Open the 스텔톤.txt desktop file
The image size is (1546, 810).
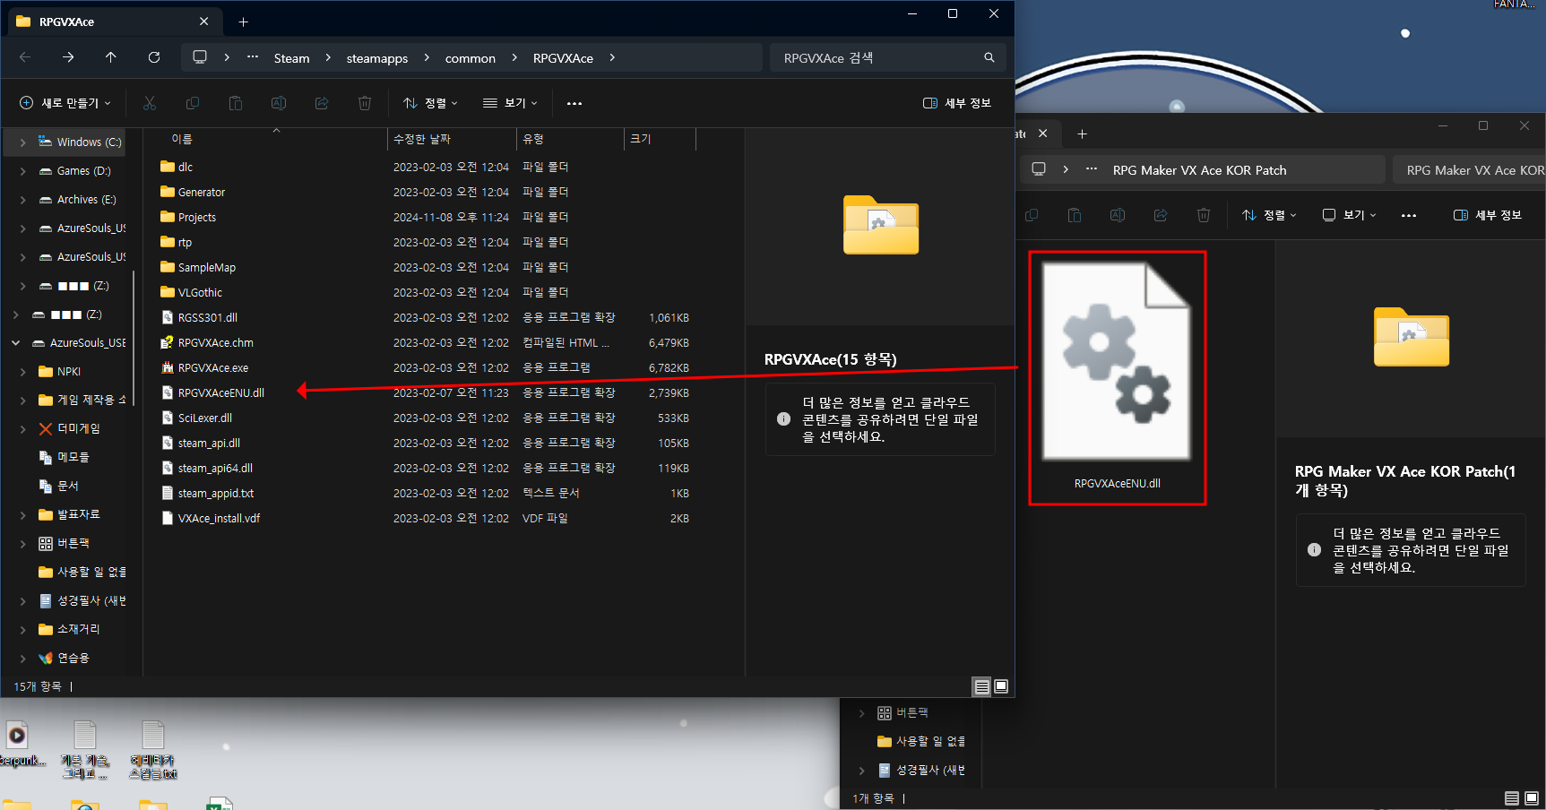[x=153, y=750]
